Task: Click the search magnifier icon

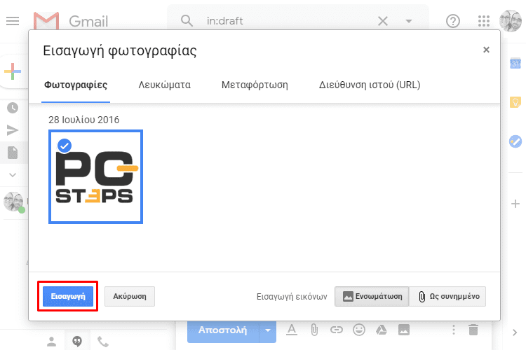Action: tap(187, 21)
